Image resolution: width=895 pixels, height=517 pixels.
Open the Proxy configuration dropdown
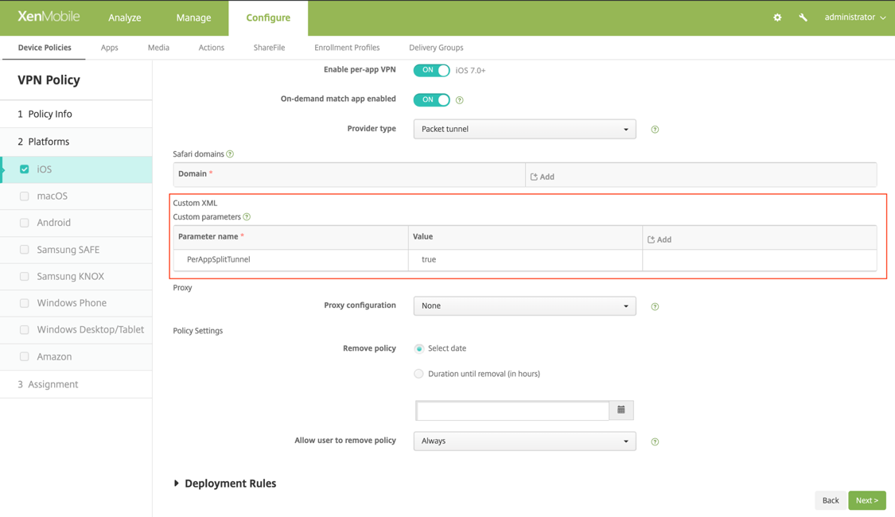point(524,306)
